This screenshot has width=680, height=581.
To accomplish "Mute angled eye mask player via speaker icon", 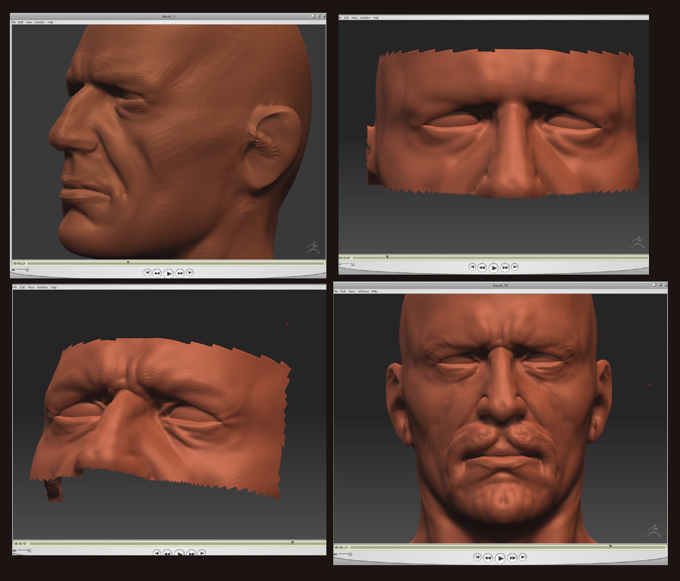I will point(15,551).
